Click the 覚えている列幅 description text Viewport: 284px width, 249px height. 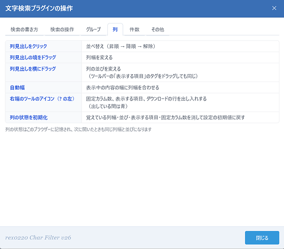tap(165, 118)
